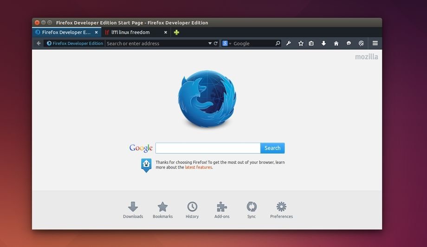This screenshot has height=247, width=427.
Task: Open the hamburger menu
Action: pyautogui.click(x=375, y=43)
